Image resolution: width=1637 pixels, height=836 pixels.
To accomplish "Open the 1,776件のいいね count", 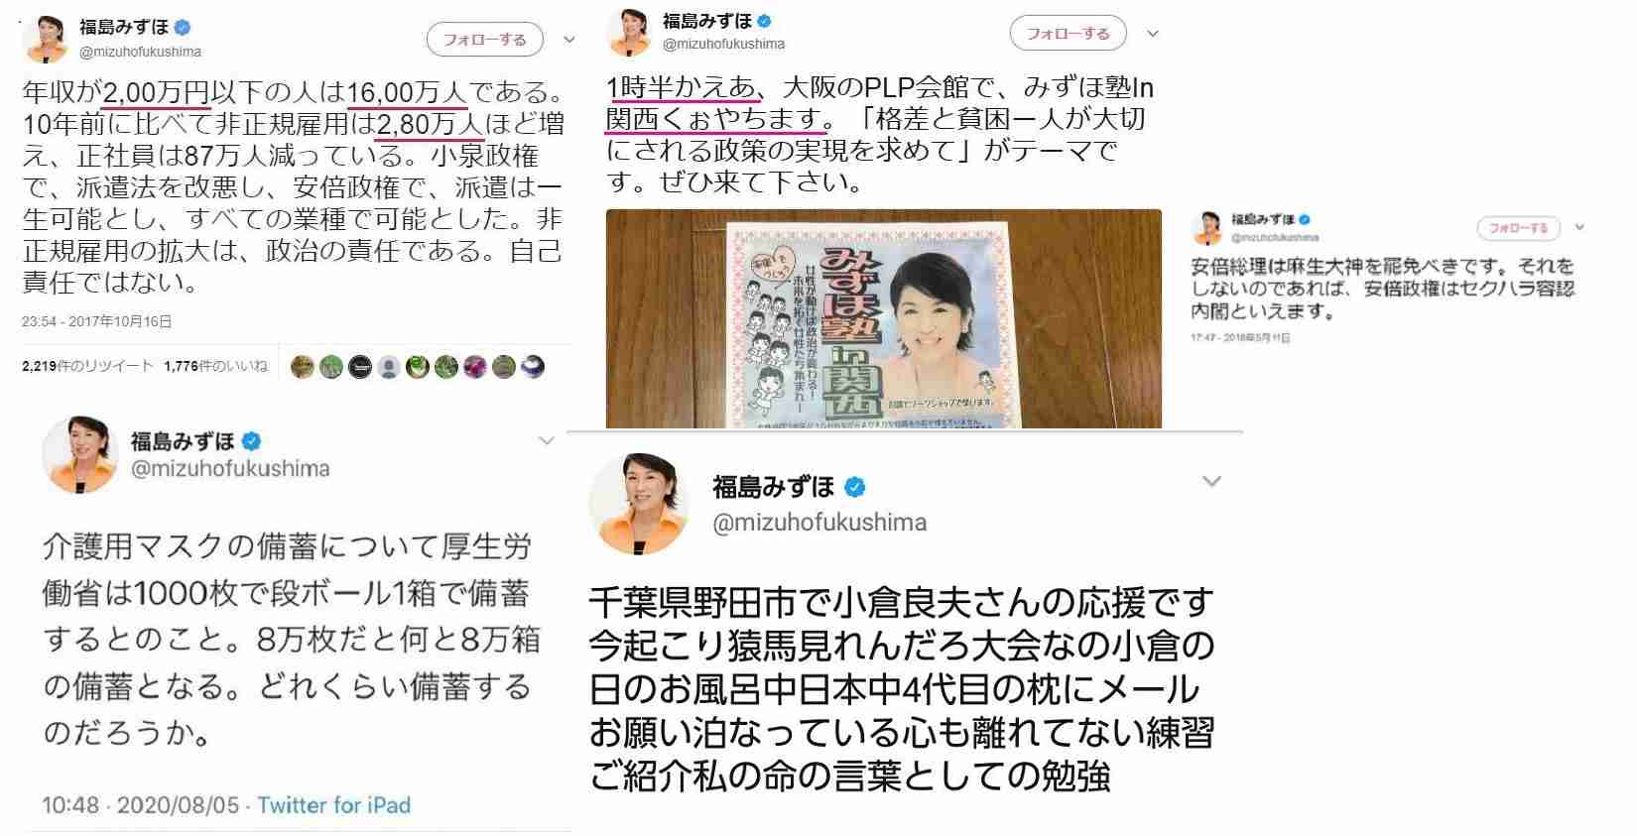I will click(x=215, y=366).
